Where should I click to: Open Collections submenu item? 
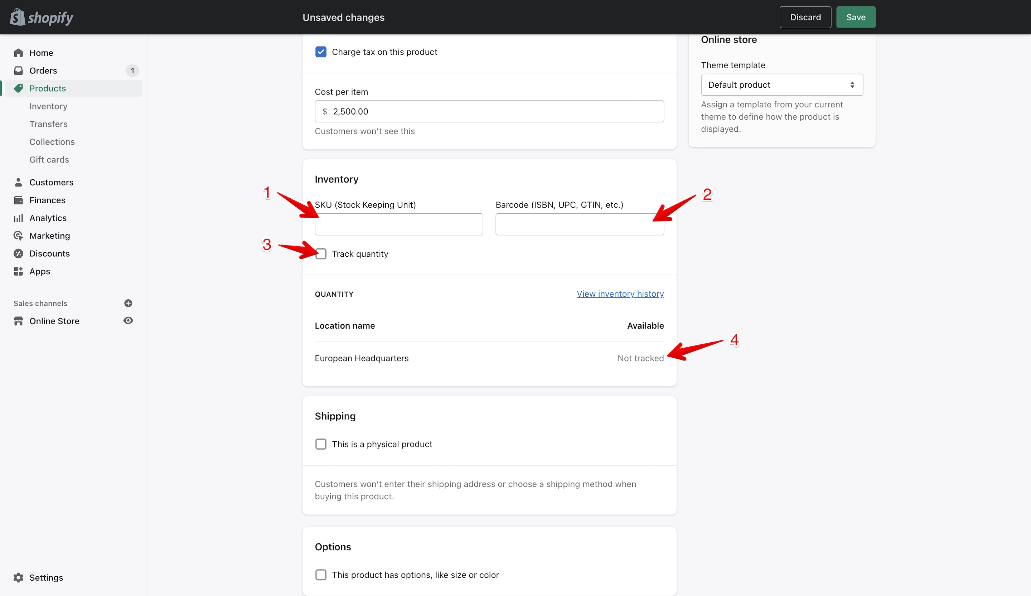[52, 141]
